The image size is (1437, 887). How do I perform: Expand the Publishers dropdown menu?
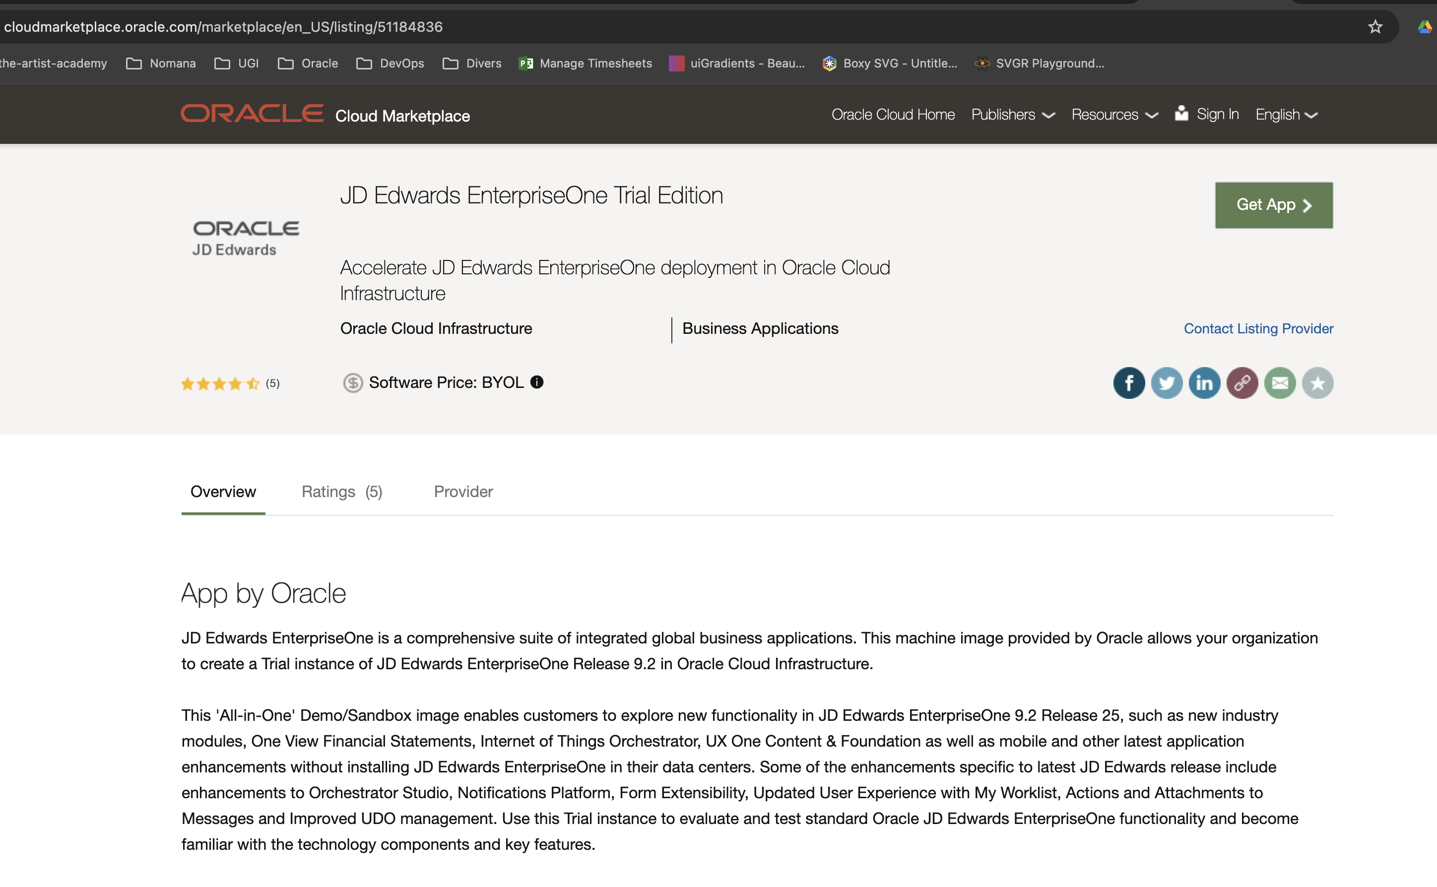click(1013, 115)
